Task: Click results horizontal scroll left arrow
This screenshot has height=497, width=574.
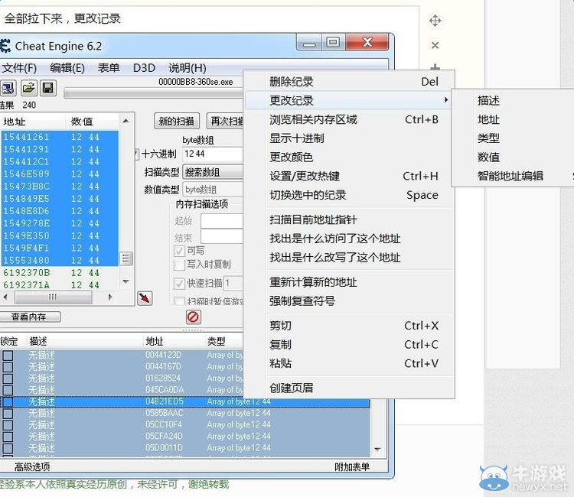Action: 5,297
